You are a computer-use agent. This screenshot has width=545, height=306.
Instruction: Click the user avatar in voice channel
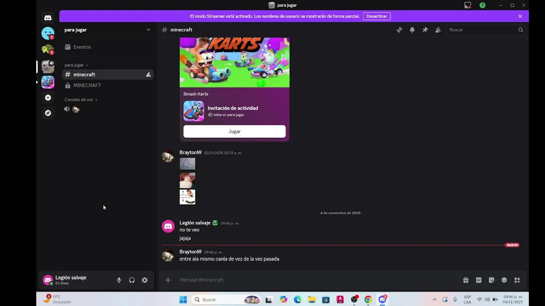click(x=76, y=109)
